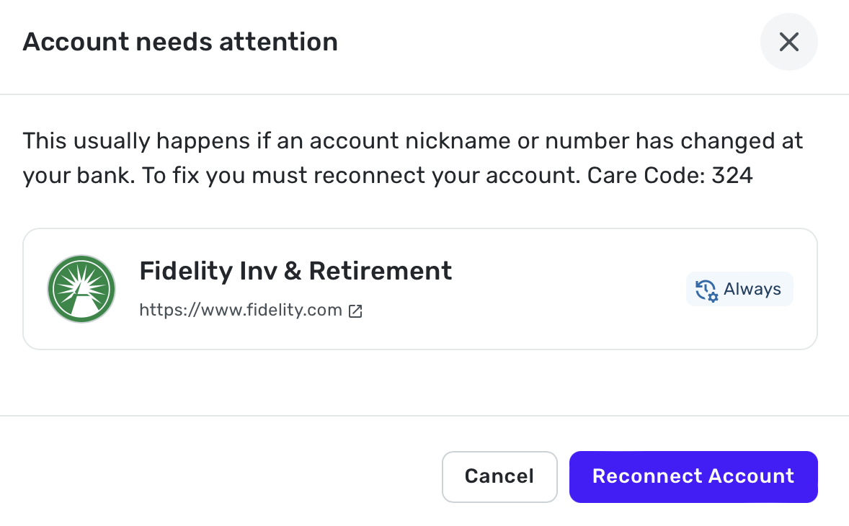Click the word "Always" in the badge
This screenshot has width=849, height=526.
pyautogui.click(x=752, y=290)
